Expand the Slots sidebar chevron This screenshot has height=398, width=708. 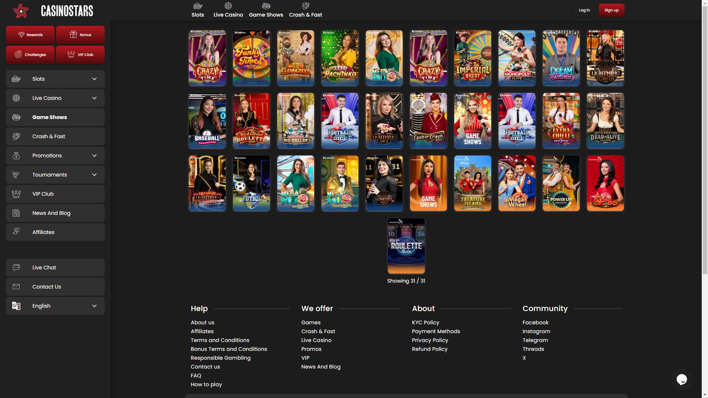tap(94, 79)
